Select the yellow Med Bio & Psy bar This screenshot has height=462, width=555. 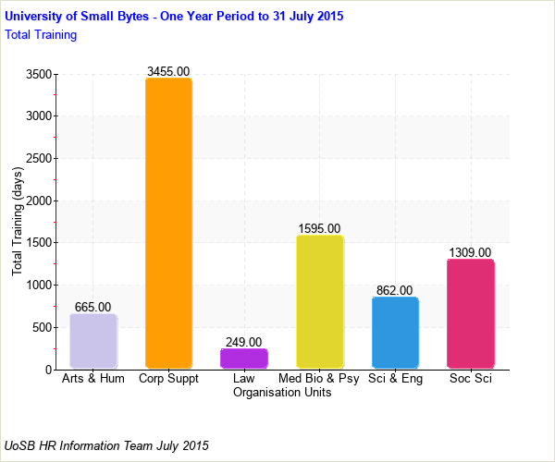[x=319, y=302]
